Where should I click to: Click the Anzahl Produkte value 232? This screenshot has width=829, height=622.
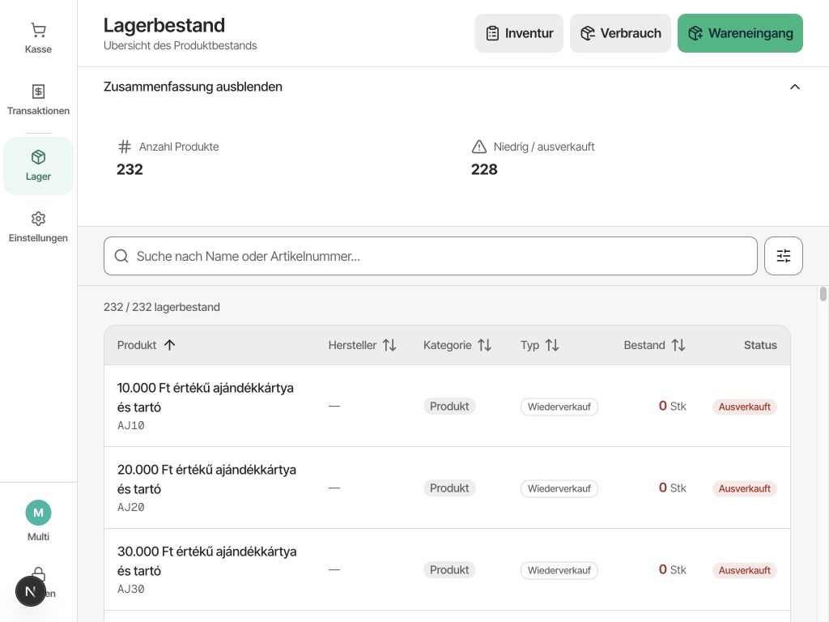pyautogui.click(x=130, y=169)
